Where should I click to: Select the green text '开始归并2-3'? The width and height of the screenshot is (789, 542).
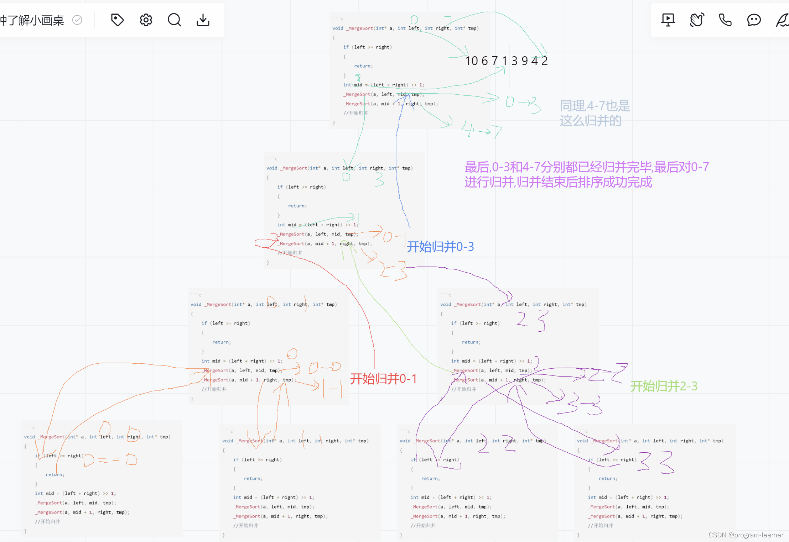click(664, 386)
